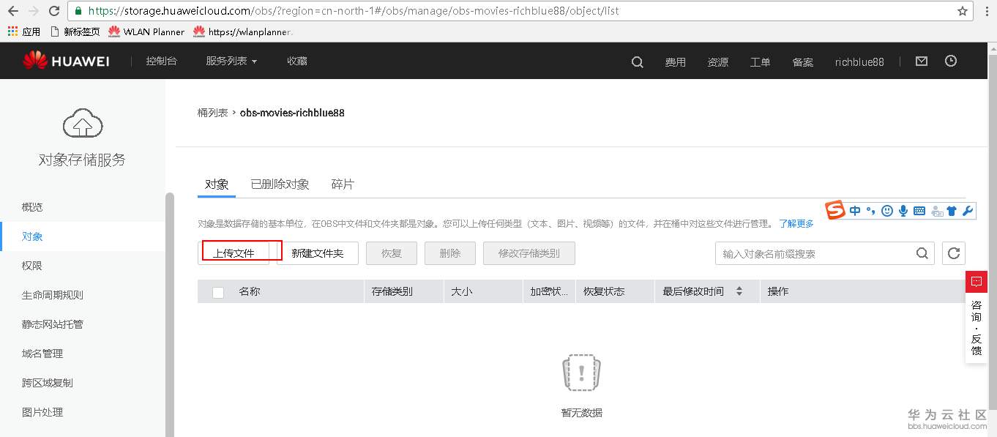
Task: Expand the 服务列表 dropdown
Action: coord(231,61)
